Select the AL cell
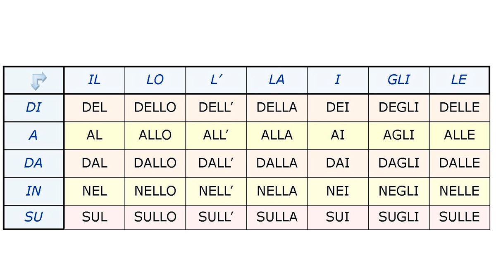 point(94,135)
